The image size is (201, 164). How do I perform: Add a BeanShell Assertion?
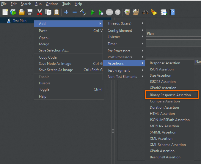point(169,157)
